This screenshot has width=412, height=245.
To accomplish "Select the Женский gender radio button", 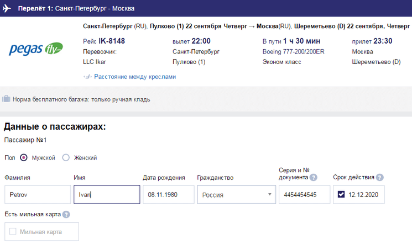I will pyautogui.click(x=66, y=158).
